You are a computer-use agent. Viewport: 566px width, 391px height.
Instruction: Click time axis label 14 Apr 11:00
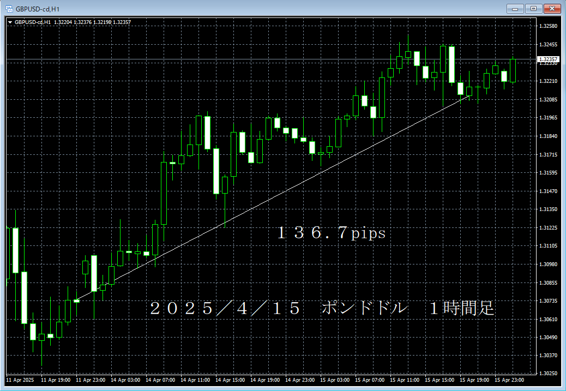tap(195, 380)
